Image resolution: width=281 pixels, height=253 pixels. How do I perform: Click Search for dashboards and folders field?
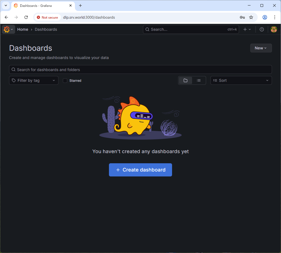pos(140,69)
